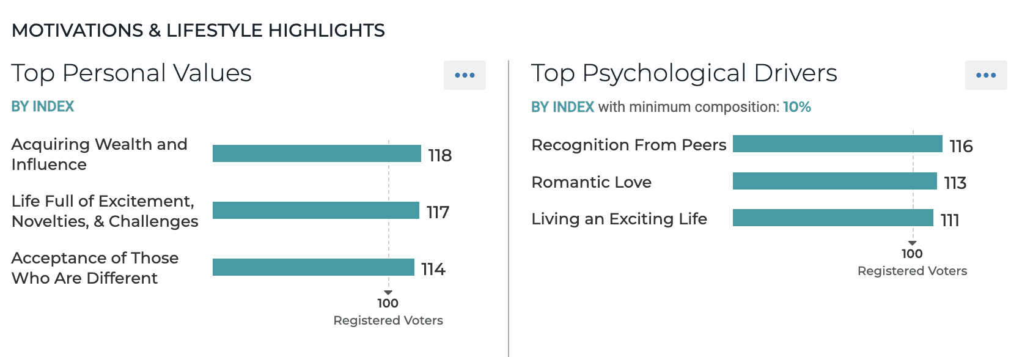Click the Top Psychological Drivers heading

tap(684, 73)
